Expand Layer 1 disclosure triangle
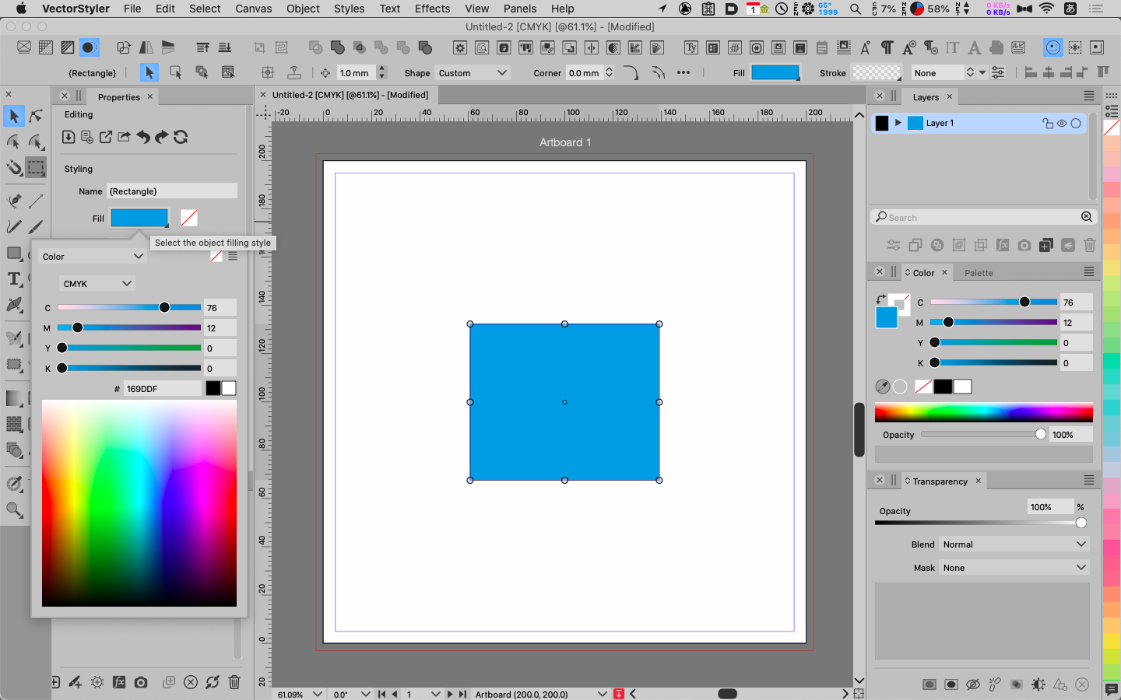The height and width of the screenshot is (700, 1121). [x=898, y=123]
